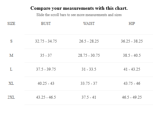Select the S size row label

click(x=11, y=41)
